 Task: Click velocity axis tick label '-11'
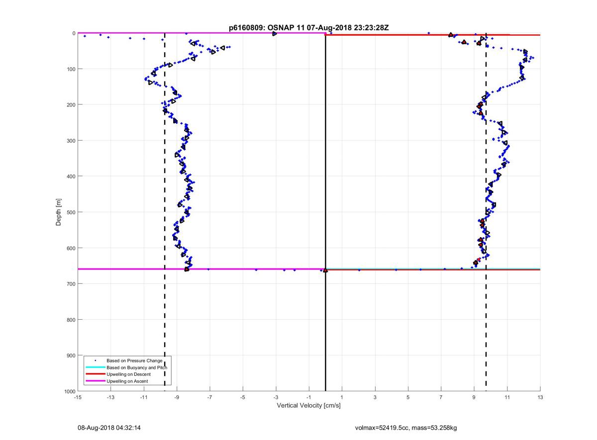[x=144, y=397]
